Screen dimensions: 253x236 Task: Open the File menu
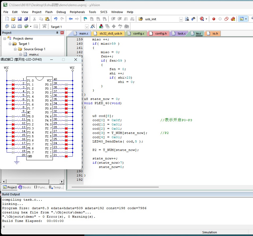point(6,12)
